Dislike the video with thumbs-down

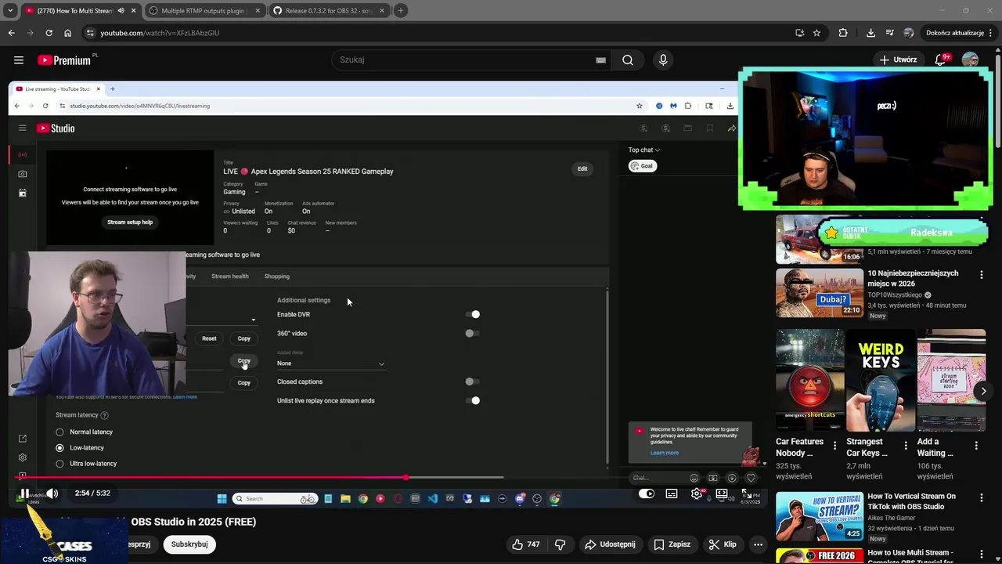(560, 544)
